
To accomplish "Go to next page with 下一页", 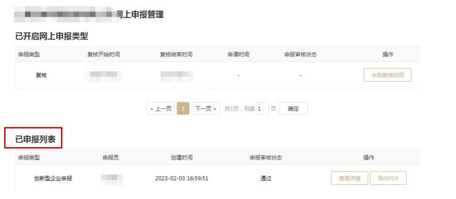I will pos(206,109).
